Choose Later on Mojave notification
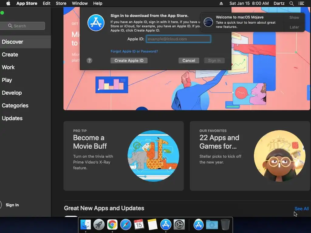This screenshot has height=233, width=311. tap(294, 27)
